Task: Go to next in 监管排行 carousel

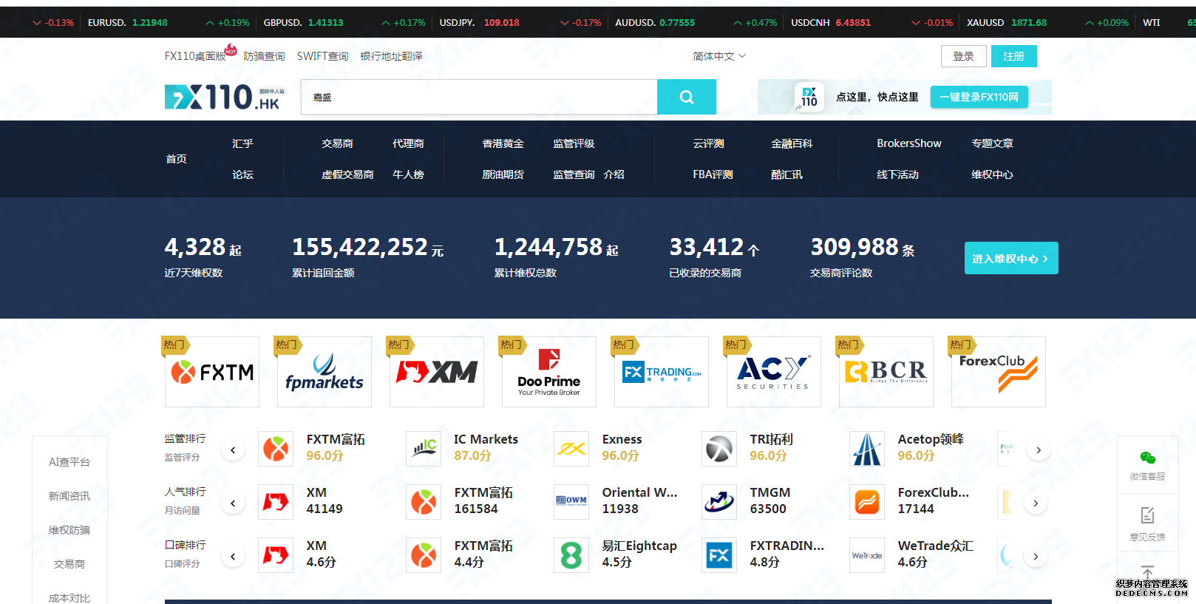Action: pyautogui.click(x=1039, y=449)
